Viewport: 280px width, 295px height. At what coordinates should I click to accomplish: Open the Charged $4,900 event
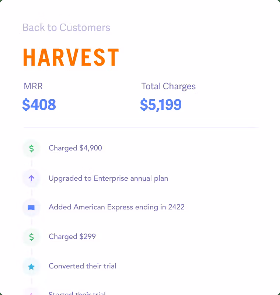75,148
